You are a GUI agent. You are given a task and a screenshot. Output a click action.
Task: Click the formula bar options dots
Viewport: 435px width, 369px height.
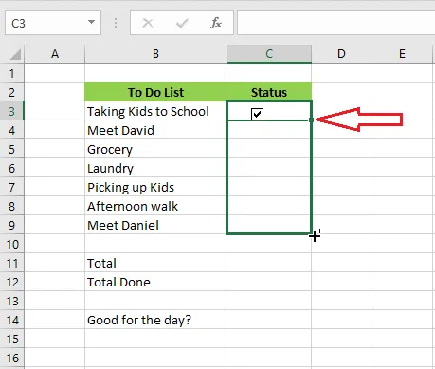pos(116,23)
